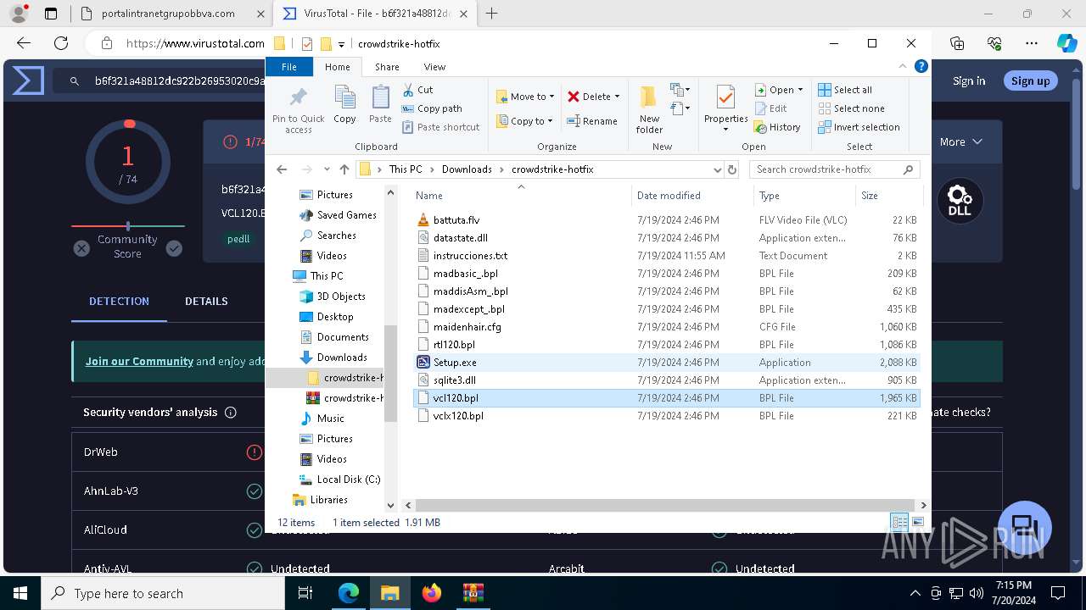Switch to the Share ribbon tab
The height and width of the screenshot is (610, 1086).
coord(387,67)
